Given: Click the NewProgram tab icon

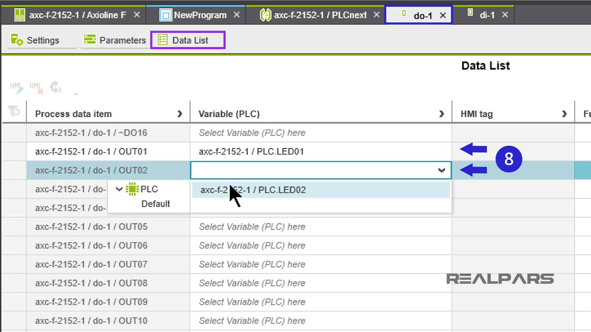Looking at the screenshot, I should tap(165, 15).
